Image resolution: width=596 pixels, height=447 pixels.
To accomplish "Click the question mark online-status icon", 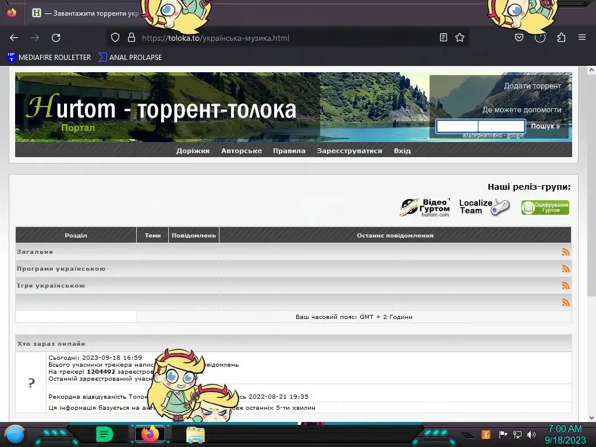I will [31, 382].
